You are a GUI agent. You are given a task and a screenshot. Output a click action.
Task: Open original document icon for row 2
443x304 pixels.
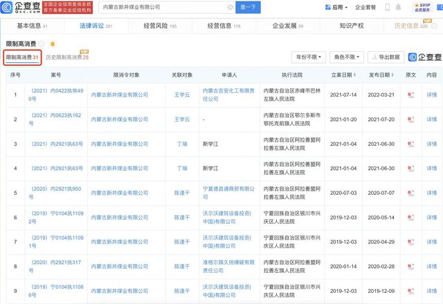click(x=410, y=120)
